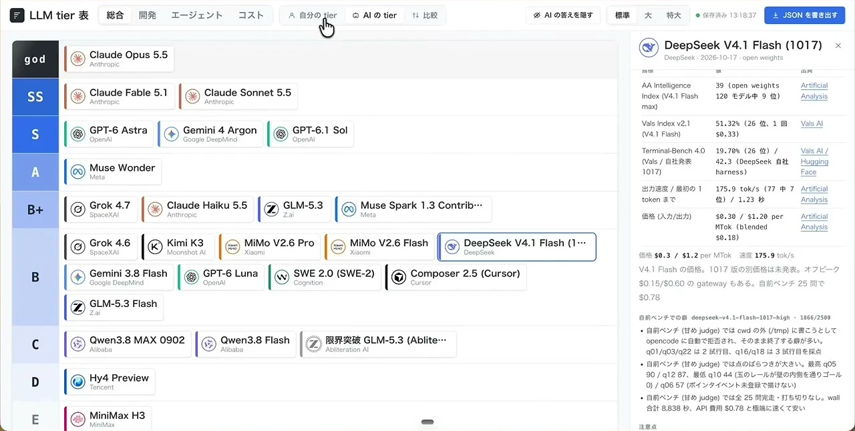
Task: Click the 限界突破 GLM-5.3 Abliteration icon
Action: (x=313, y=344)
